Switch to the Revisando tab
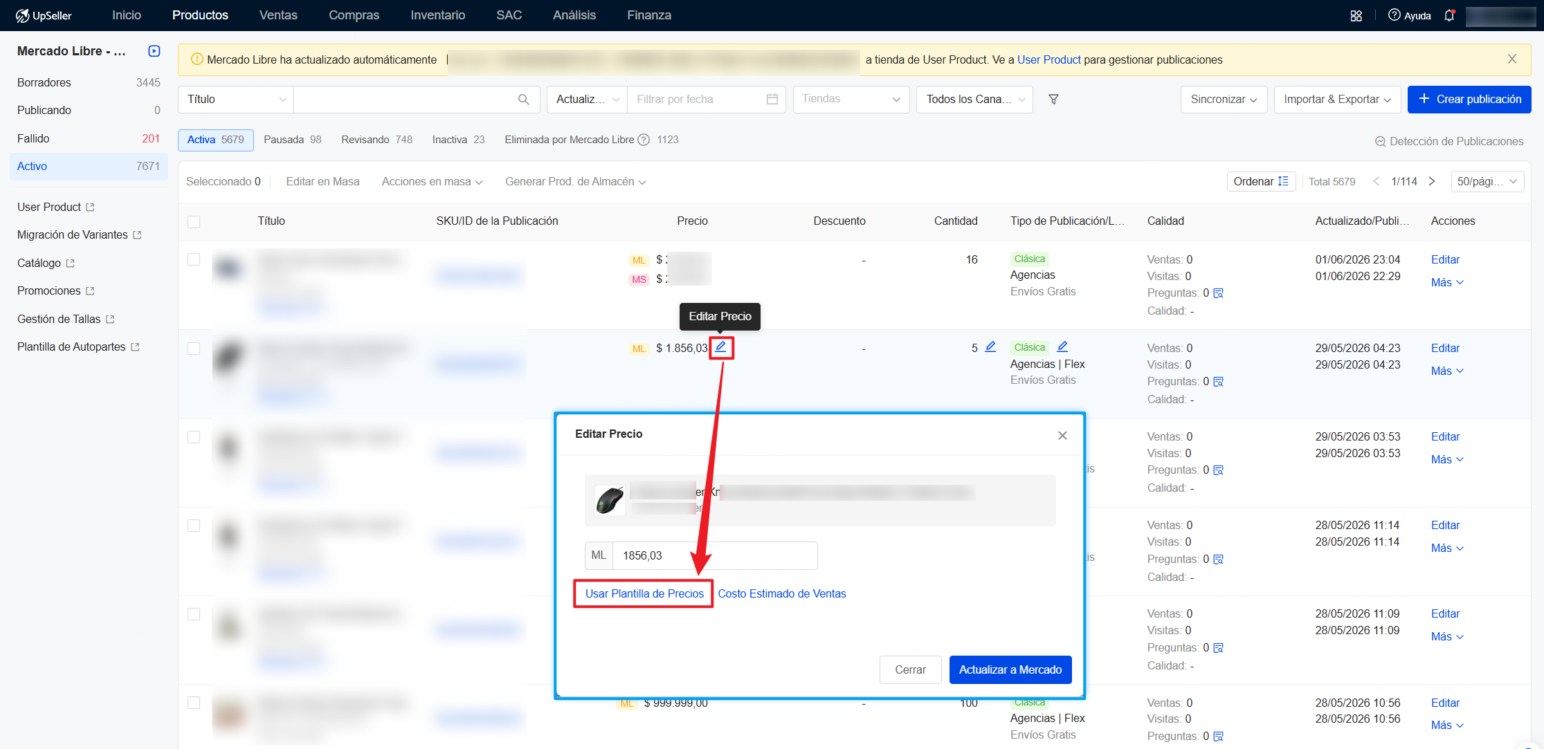Screen dimensions: 1544x749 click(376, 140)
